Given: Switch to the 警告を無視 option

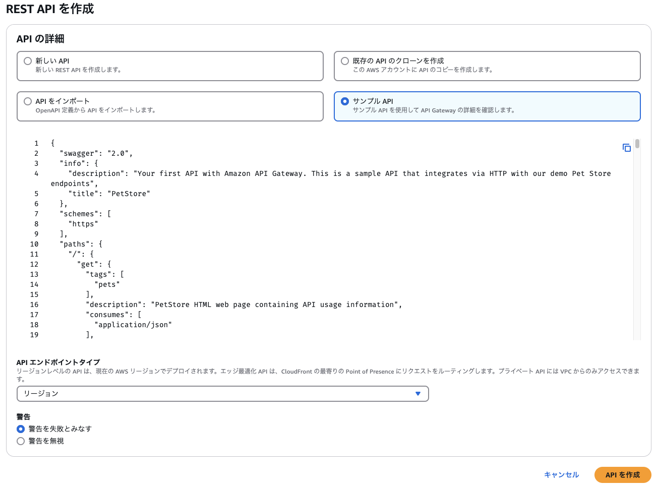Looking at the screenshot, I should tap(20, 441).
